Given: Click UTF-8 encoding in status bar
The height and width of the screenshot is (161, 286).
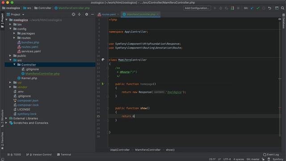Looking at the screenshot, I should click(x=227, y=159).
